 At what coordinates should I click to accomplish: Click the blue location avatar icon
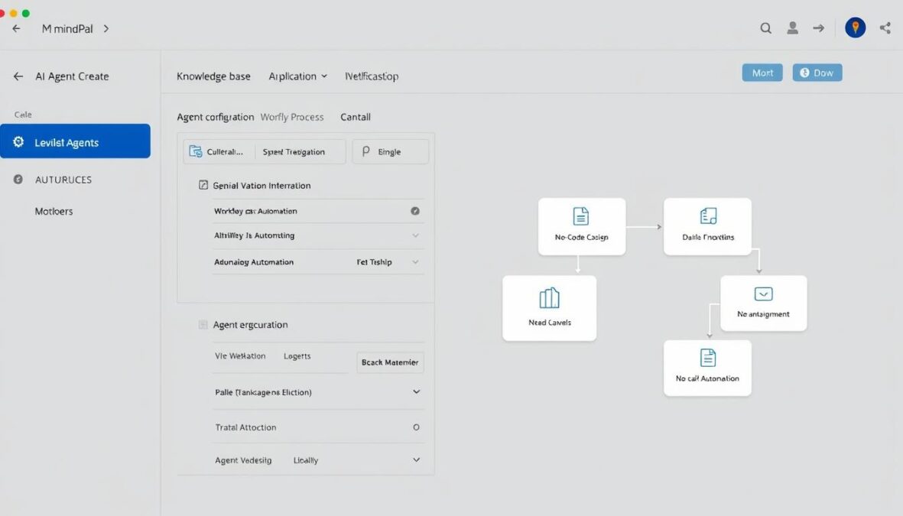[855, 28]
